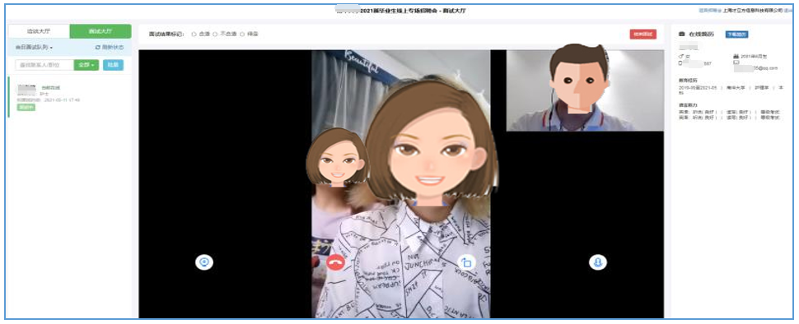Mute the microphone icon on video
Screen dimensions: 799x324
click(598, 262)
